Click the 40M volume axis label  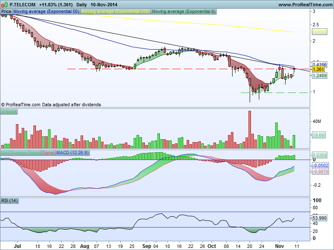click(316, 121)
